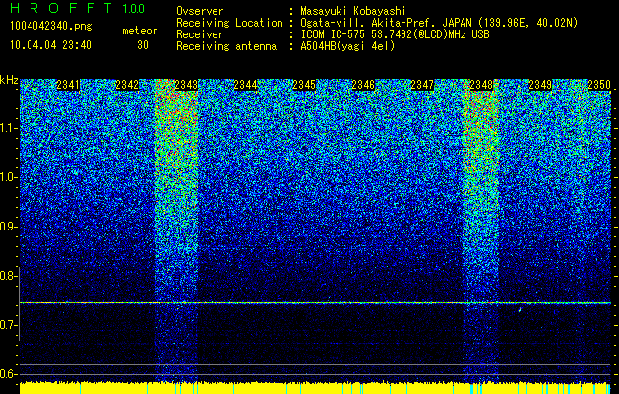Select the Ogata-vill. Akita-Pref. JAPAN location text
Viewport: 619px width, 394px height.
(x=439, y=23)
